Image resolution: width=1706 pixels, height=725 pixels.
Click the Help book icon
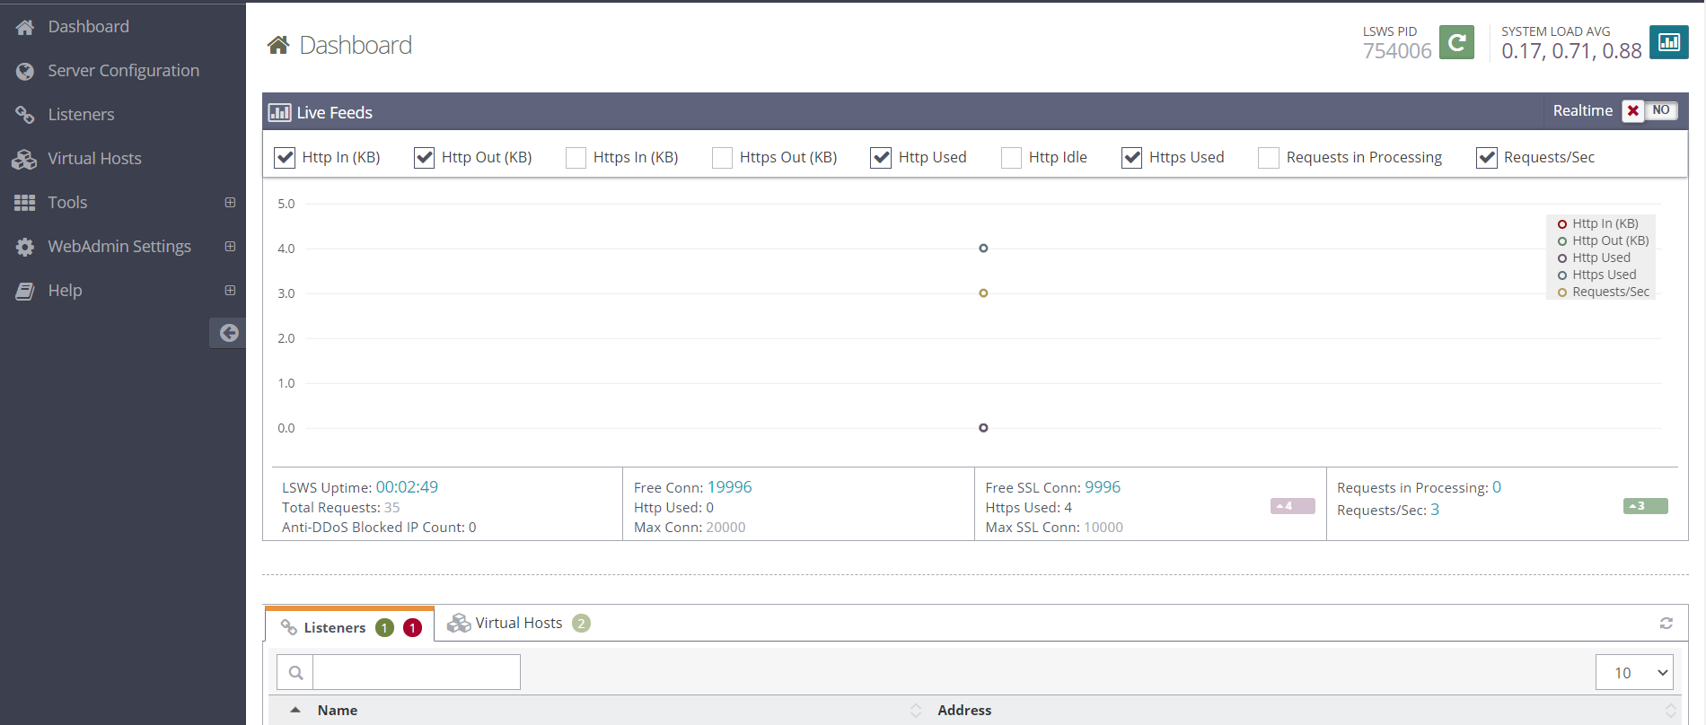(25, 291)
